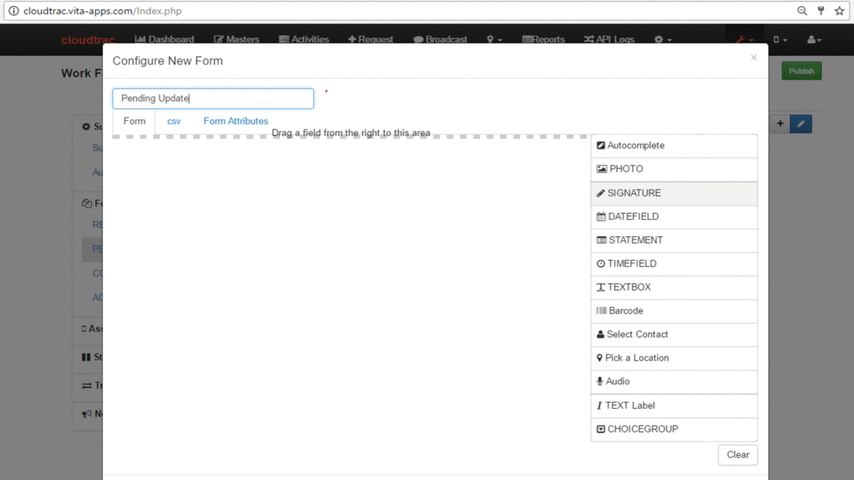Open the Reports menu item
The width and height of the screenshot is (854, 480).
(544, 40)
